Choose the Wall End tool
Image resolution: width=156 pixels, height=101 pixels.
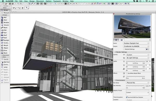pos(5,62)
